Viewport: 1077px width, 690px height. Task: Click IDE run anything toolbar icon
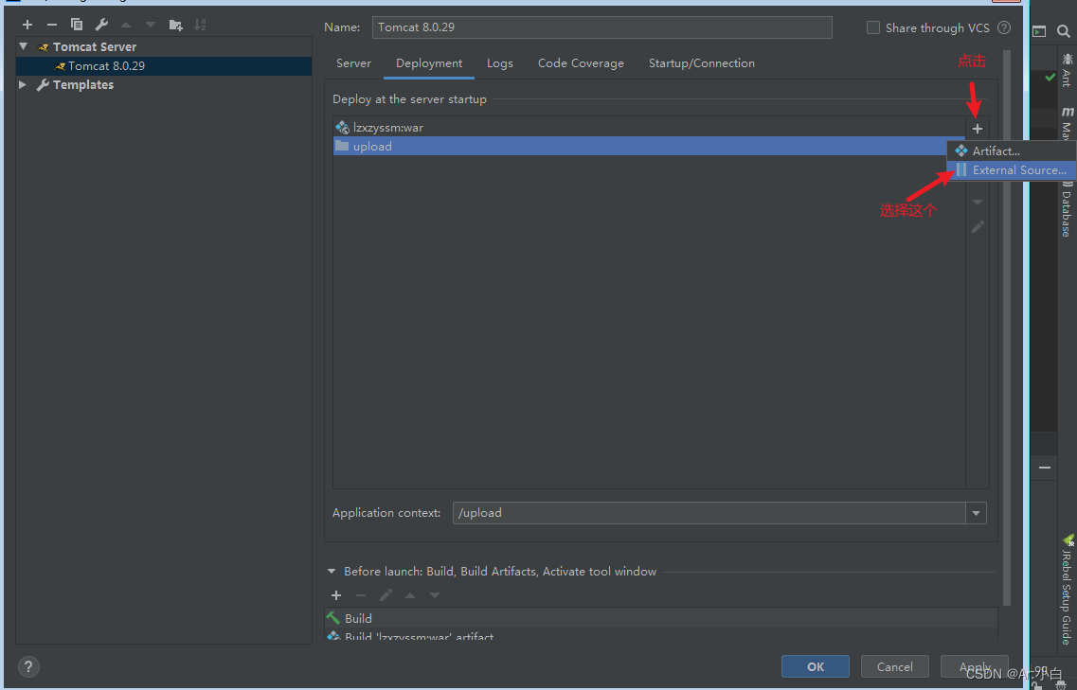tap(1039, 31)
